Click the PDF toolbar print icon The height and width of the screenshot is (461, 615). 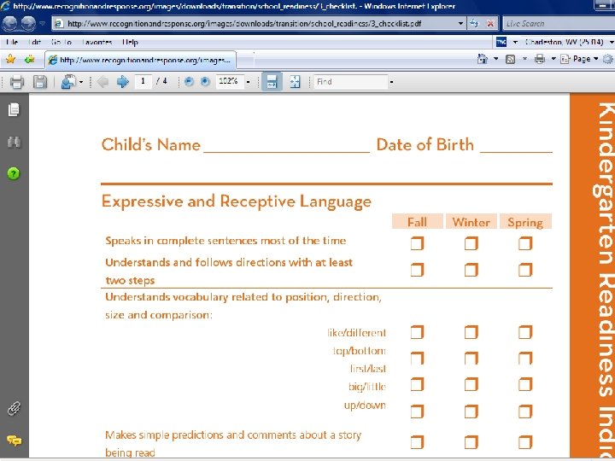pos(17,82)
